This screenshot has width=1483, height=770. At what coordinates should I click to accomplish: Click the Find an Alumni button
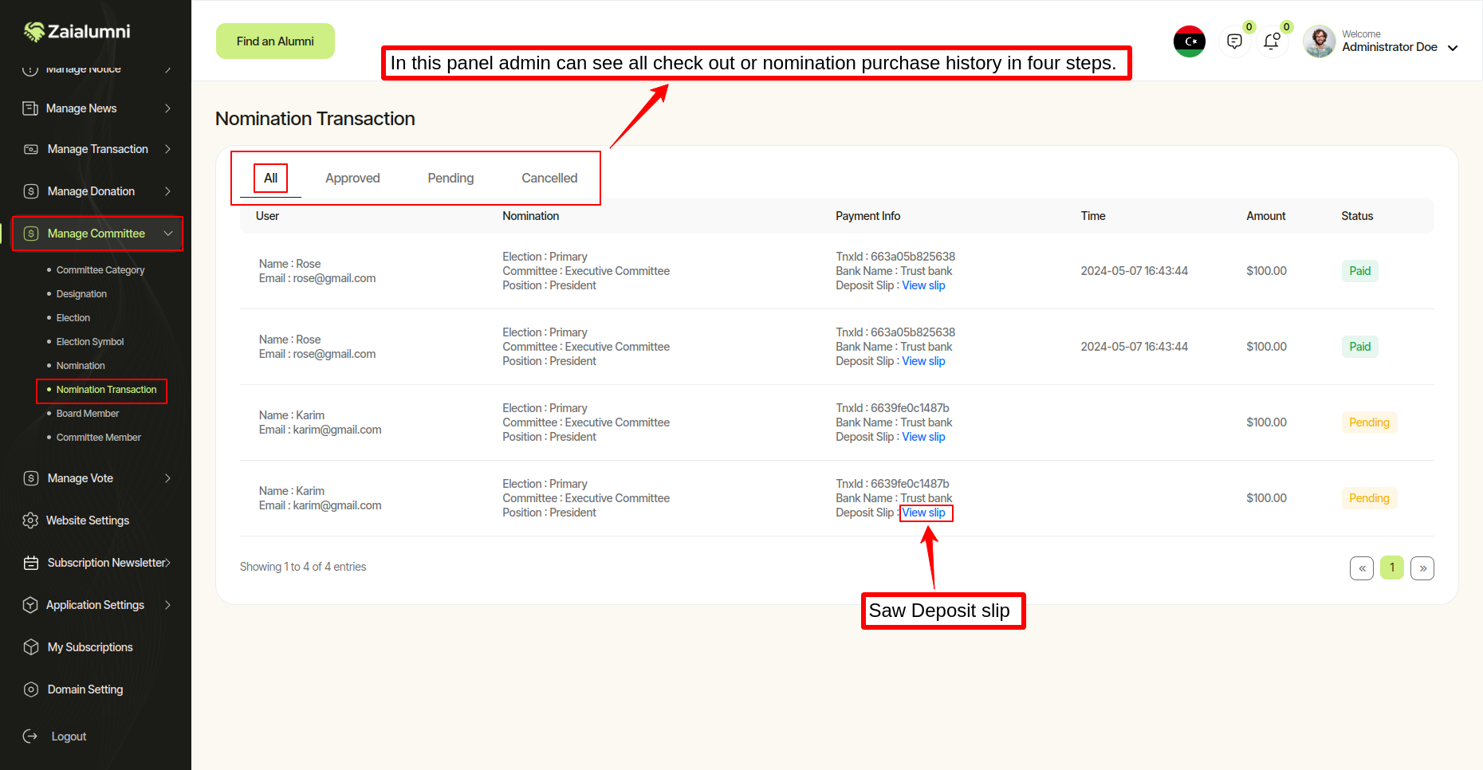275,41
